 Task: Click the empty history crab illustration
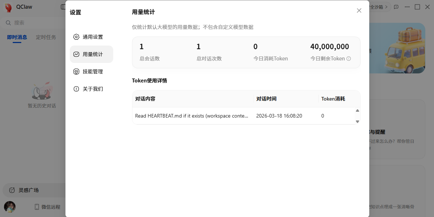tap(42, 92)
